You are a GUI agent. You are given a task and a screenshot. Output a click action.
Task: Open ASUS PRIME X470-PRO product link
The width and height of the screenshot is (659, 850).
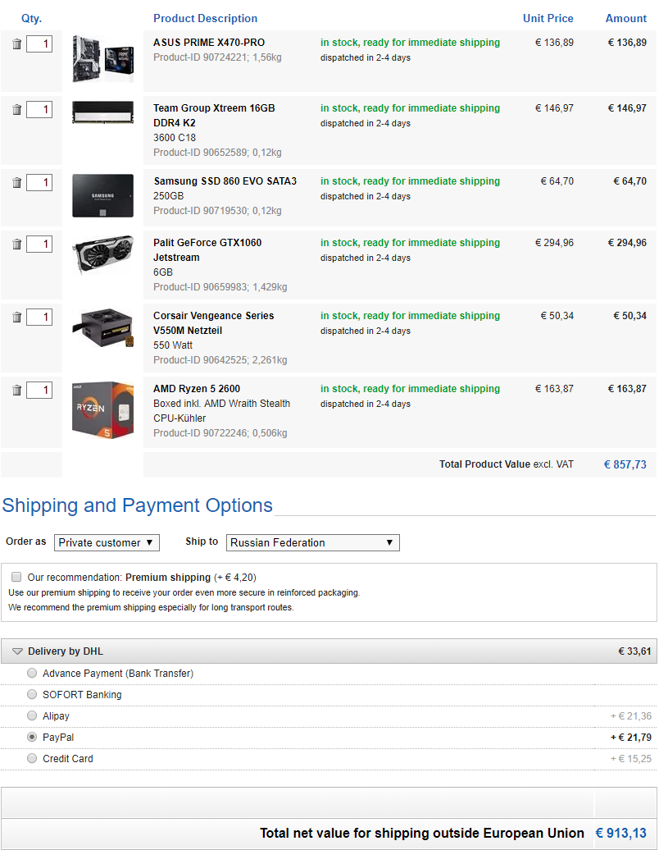click(x=209, y=43)
